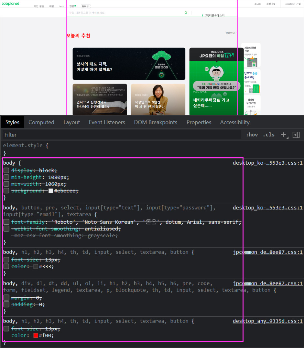
Task: Enable the font-family Roboto checkbox
Action: point(6,222)
